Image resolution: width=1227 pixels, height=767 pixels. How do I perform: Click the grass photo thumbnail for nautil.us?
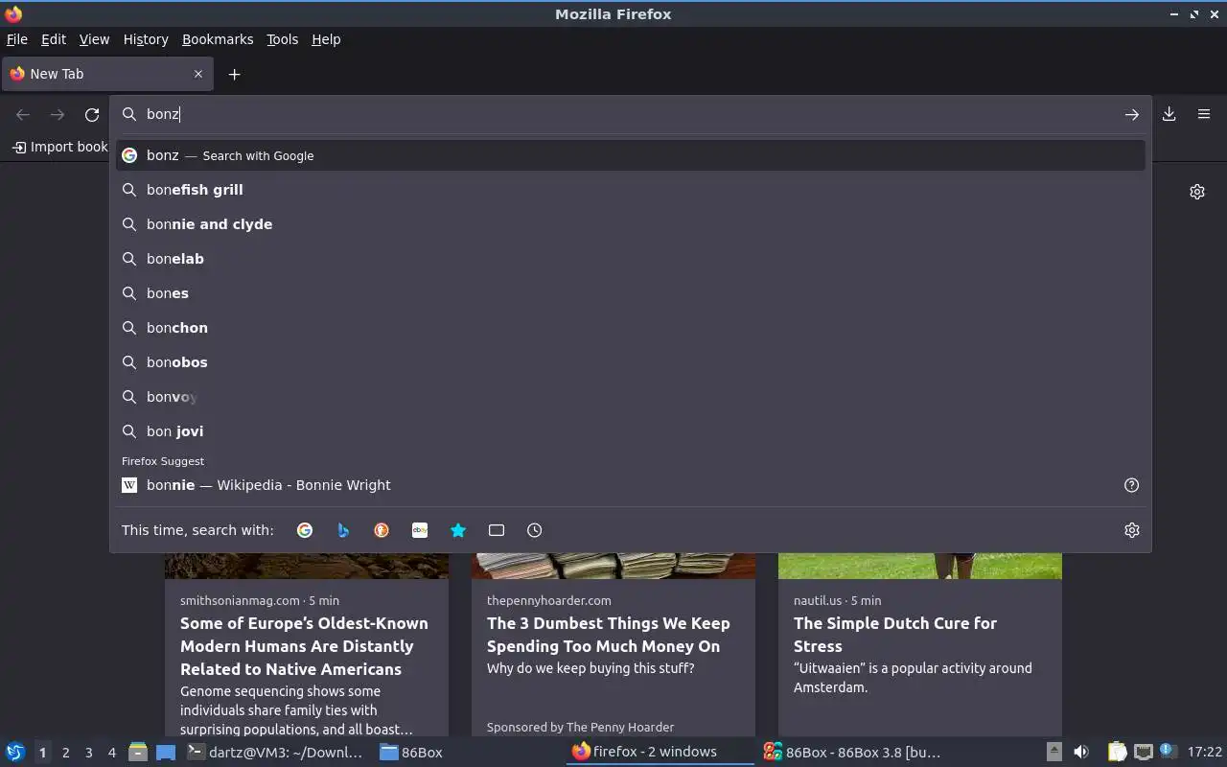pyautogui.click(x=920, y=566)
